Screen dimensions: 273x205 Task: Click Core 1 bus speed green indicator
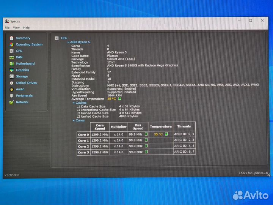(x=146, y=140)
